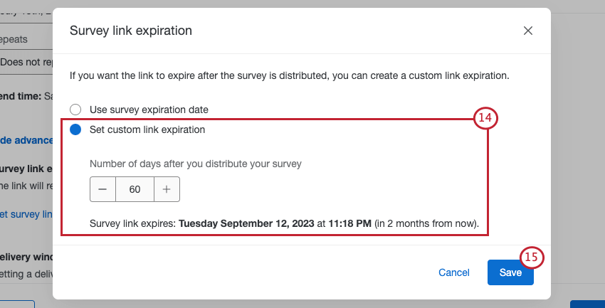605x308 pixels.
Task: Decrease days with the minus button
Action: pos(102,189)
